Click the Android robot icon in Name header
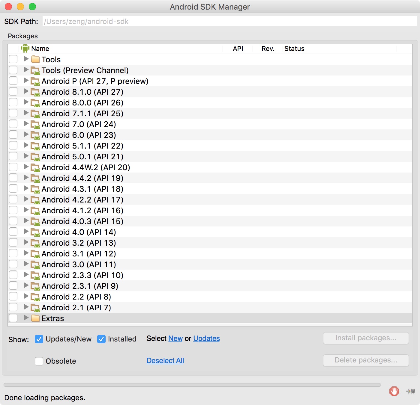The height and width of the screenshot is (405, 420). 25,49
